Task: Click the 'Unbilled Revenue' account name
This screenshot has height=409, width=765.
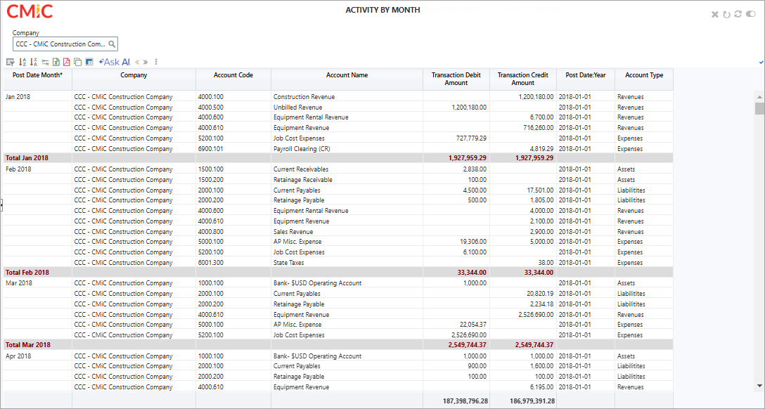Action: 297,108
